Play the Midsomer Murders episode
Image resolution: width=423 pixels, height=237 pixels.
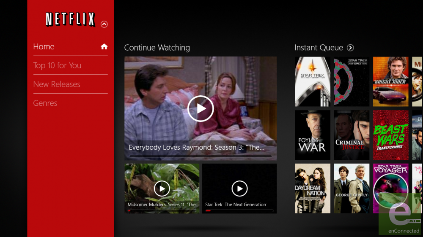tap(162, 189)
